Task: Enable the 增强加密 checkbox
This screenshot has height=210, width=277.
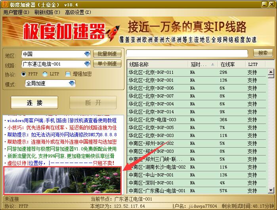Action: click(x=68, y=74)
